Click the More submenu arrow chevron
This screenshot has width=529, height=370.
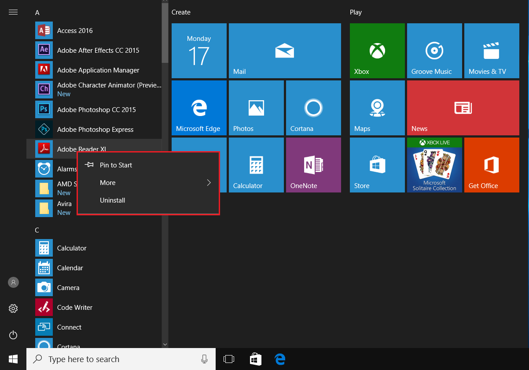209,182
